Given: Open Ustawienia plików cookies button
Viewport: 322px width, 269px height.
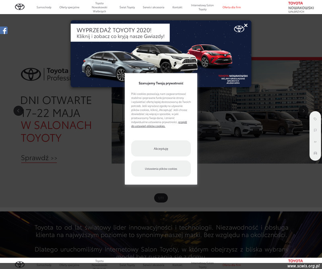Looking at the screenshot, I should (x=161, y=169).
